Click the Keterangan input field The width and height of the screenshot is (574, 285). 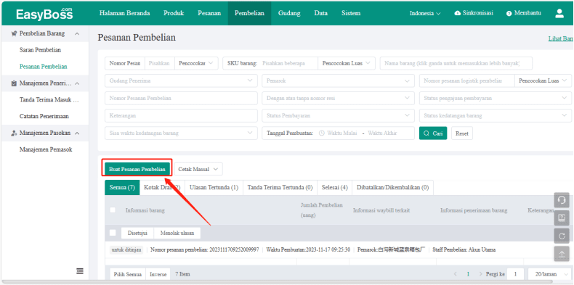coord(181,116)
